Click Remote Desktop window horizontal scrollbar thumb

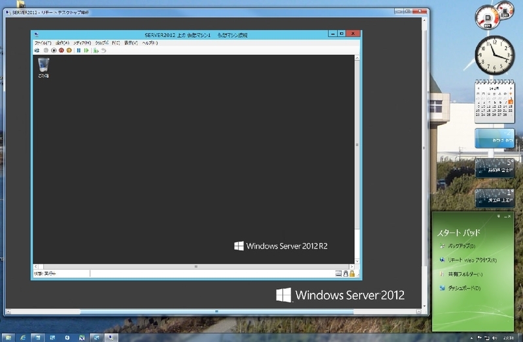click(x=217, y=312)
